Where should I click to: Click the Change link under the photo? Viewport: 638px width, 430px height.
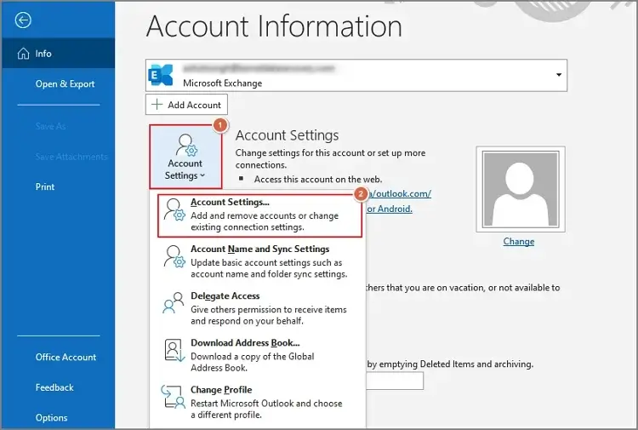pos(519,242)
